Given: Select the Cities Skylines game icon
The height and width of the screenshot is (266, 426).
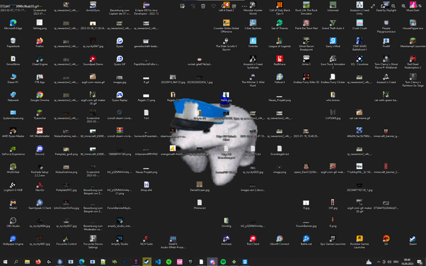Looking at the screenshot, I should [253, 25].
